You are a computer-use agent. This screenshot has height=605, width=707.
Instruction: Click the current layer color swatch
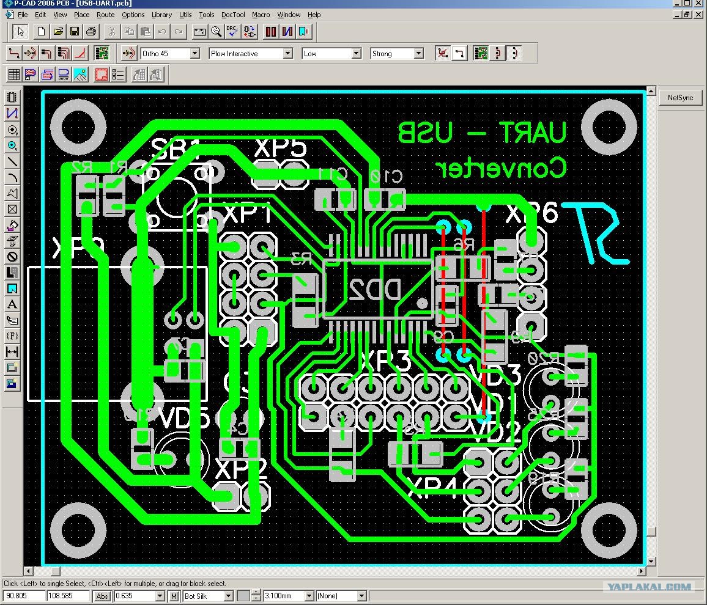click(x=243, y=596)
